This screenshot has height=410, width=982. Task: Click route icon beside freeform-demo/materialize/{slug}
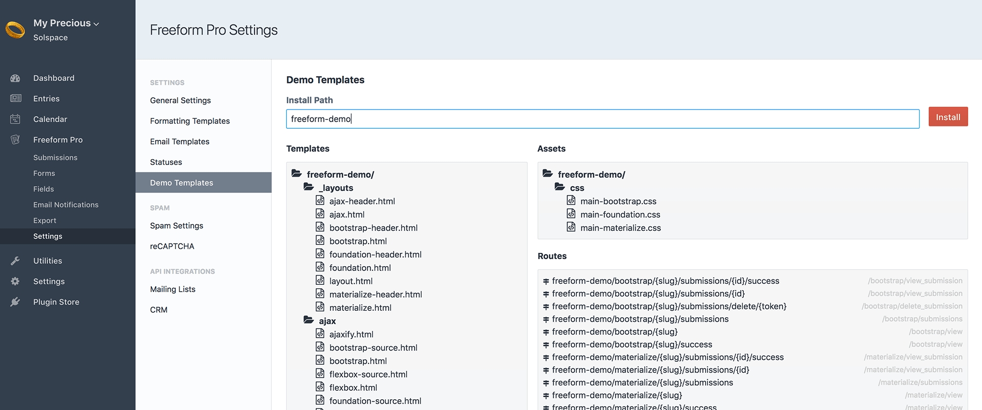546,396
